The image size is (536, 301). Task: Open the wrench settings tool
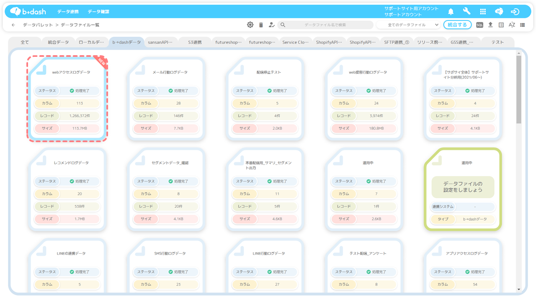tap(466, 11)
